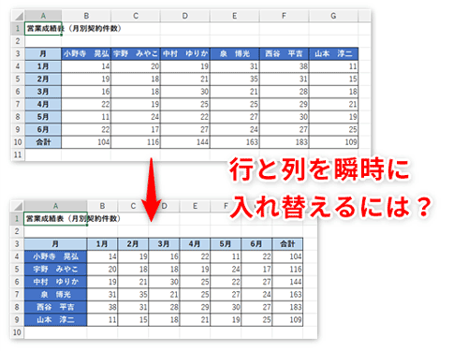
Task: Click the select-all corner of the bottom sheet
Action: (18, 206)
